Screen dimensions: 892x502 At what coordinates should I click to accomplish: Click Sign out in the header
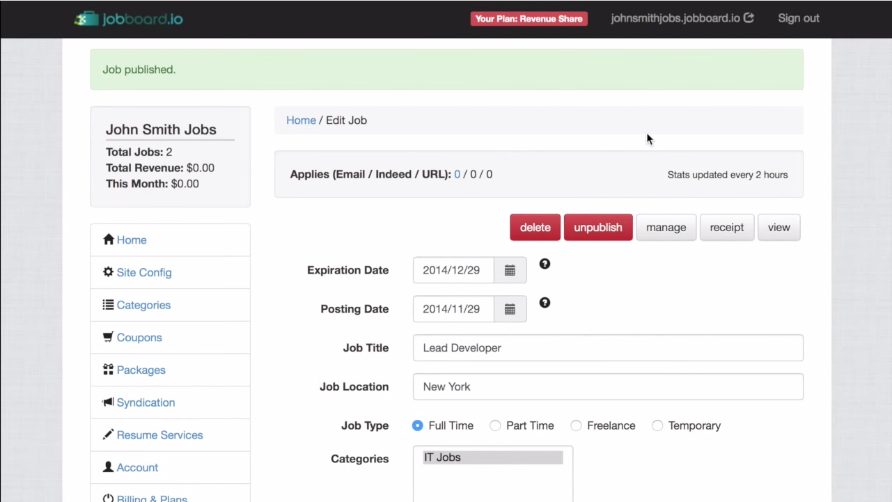tap(799, 18)
